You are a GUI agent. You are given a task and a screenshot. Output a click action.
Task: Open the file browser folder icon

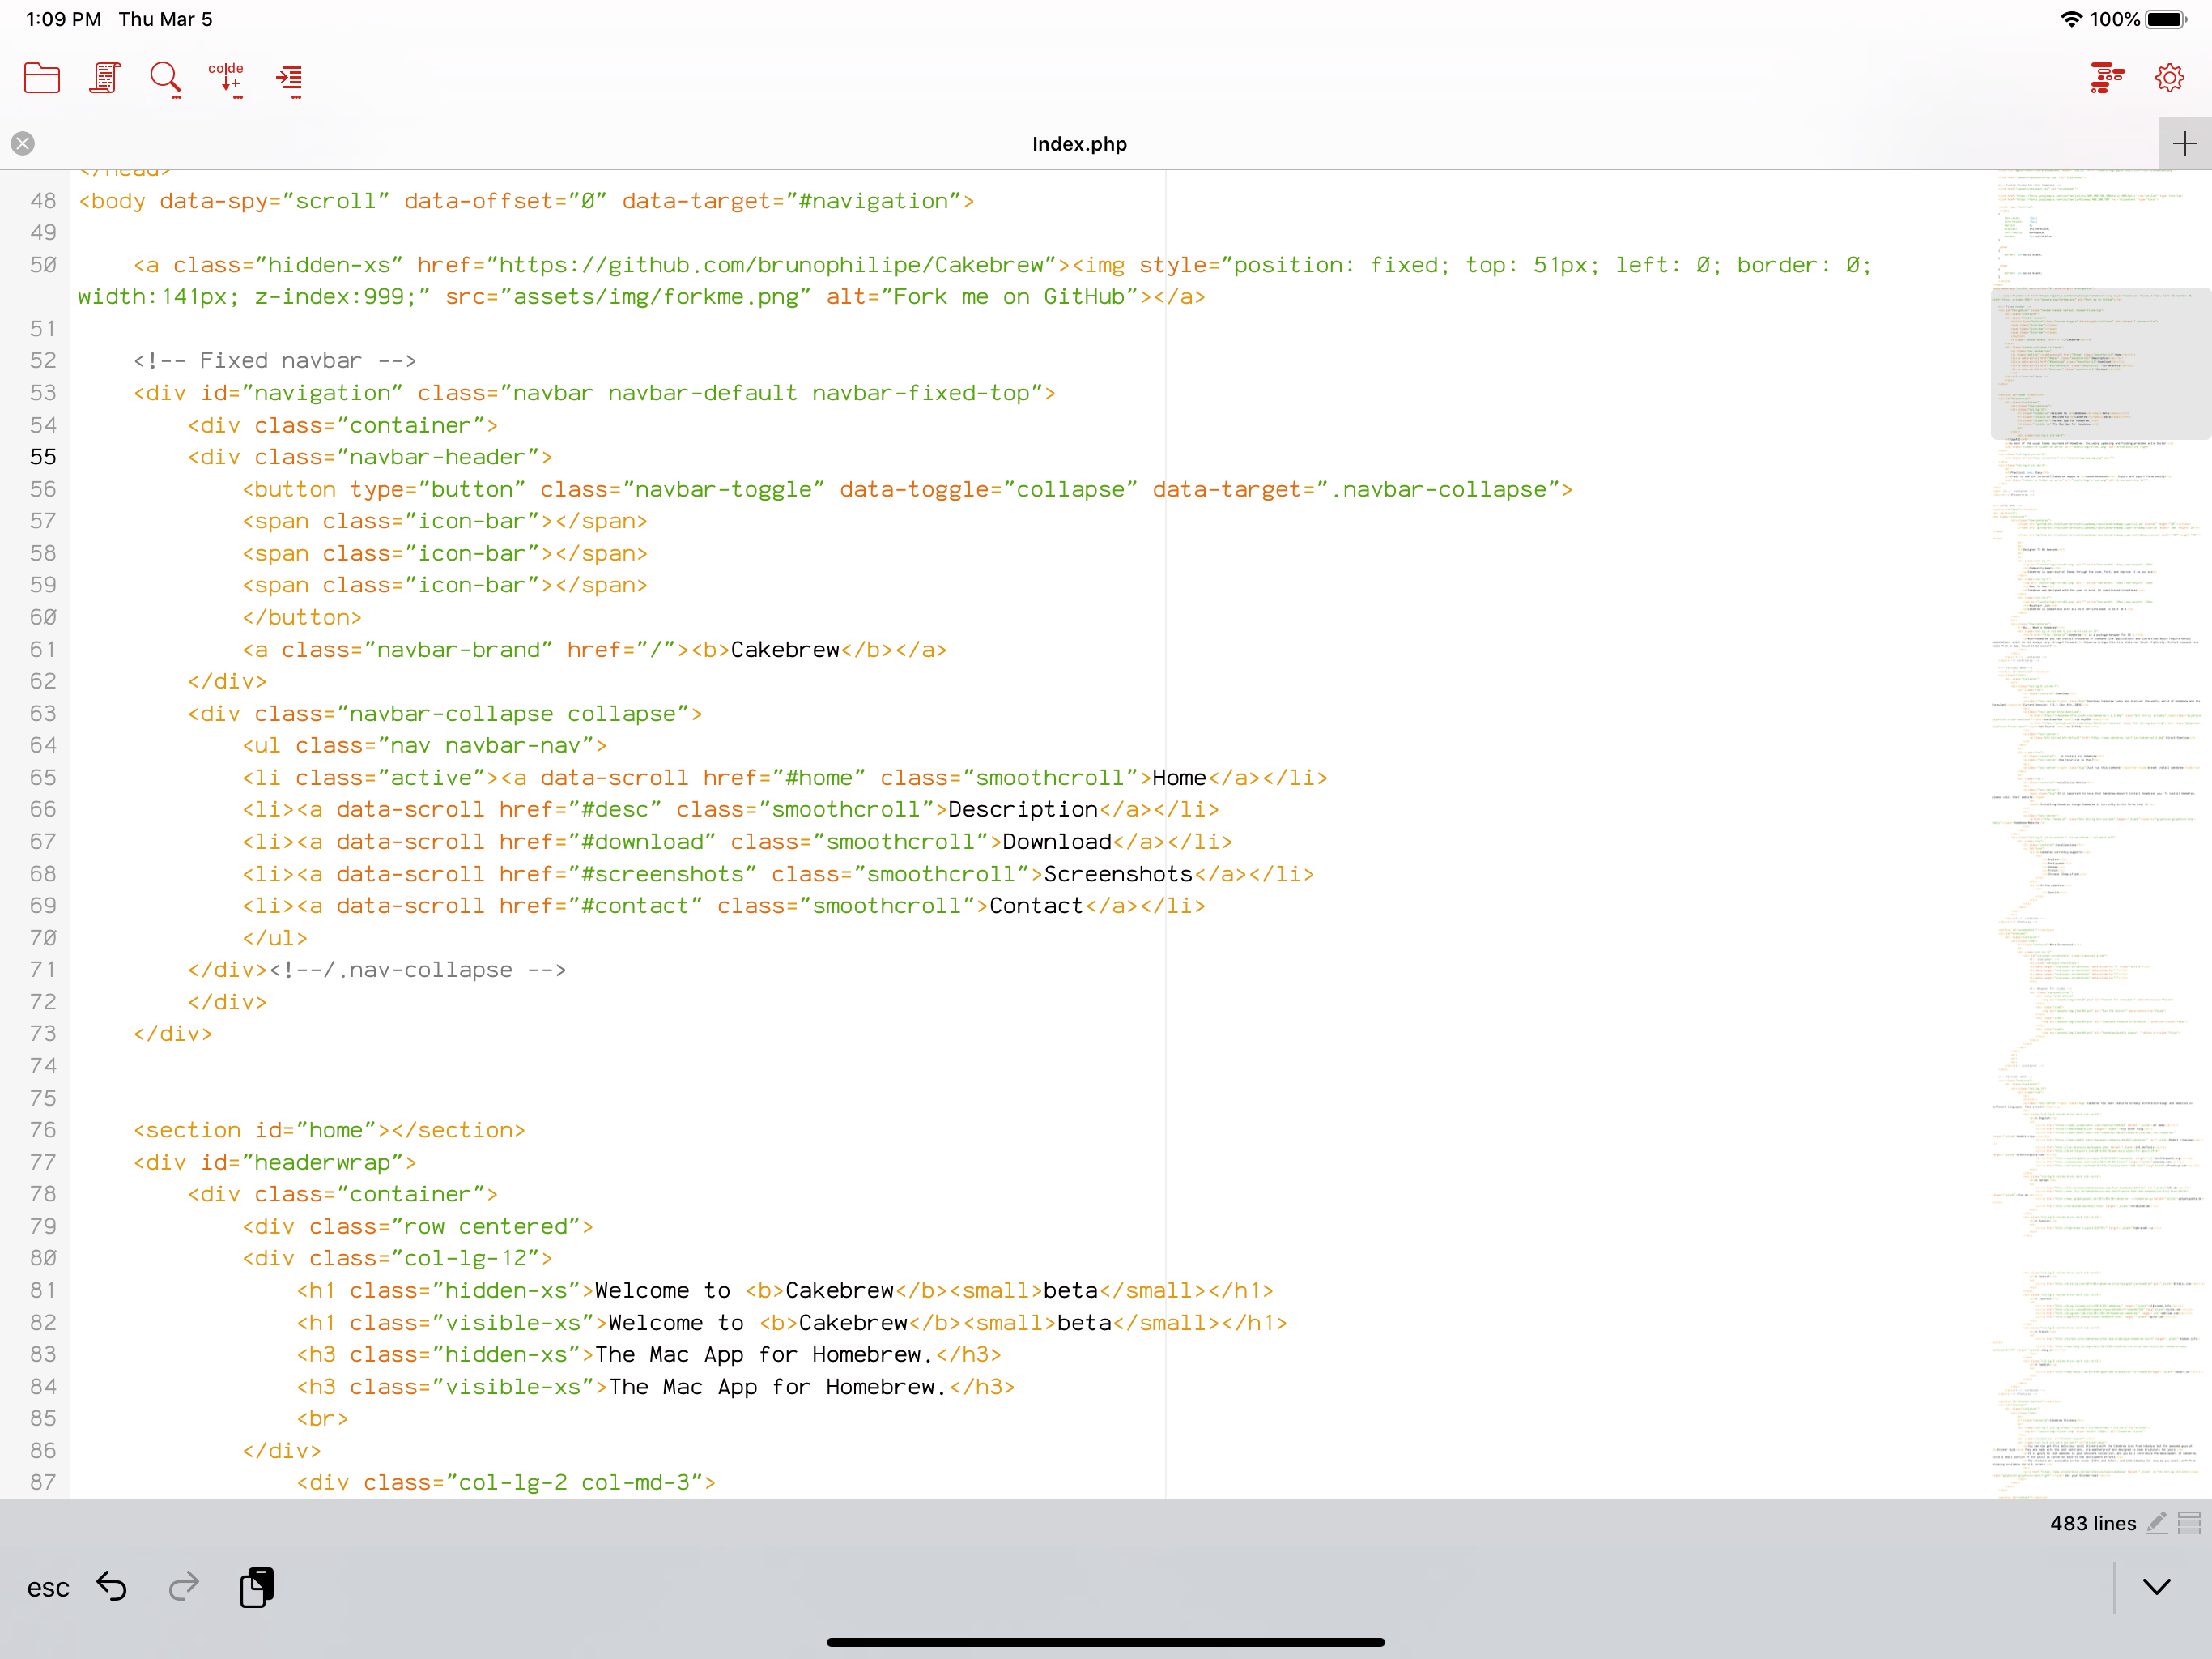[42, 78]
